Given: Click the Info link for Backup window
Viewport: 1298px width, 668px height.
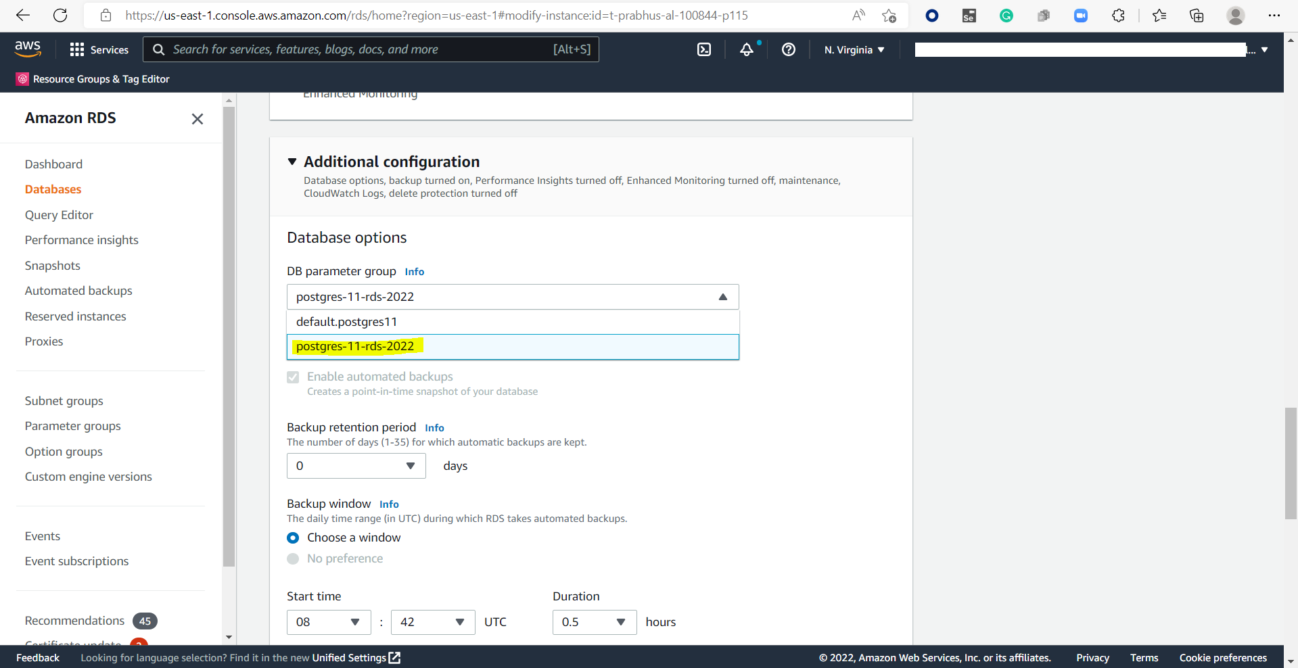Looking at the screenshot, I should [389, 504].
